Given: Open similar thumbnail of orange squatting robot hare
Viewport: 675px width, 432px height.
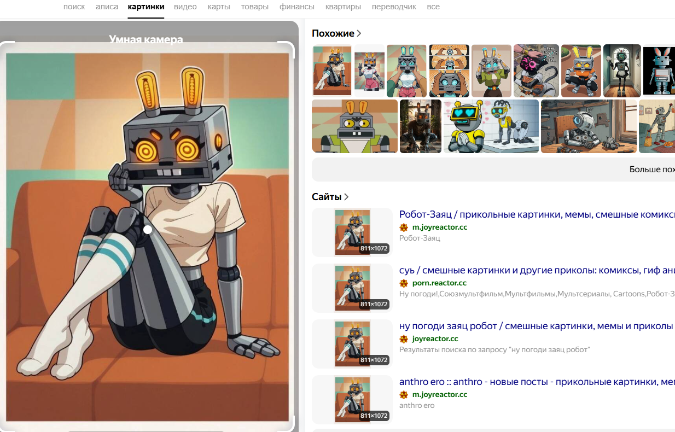Looking at the screenshot, I should pyautogui.click(x=581, y=71).
